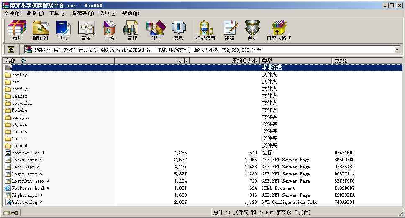This screenshot has height=218, width=405.
Task: Sort by the 名称 (Name) column header
Action: tap(59, 60)
